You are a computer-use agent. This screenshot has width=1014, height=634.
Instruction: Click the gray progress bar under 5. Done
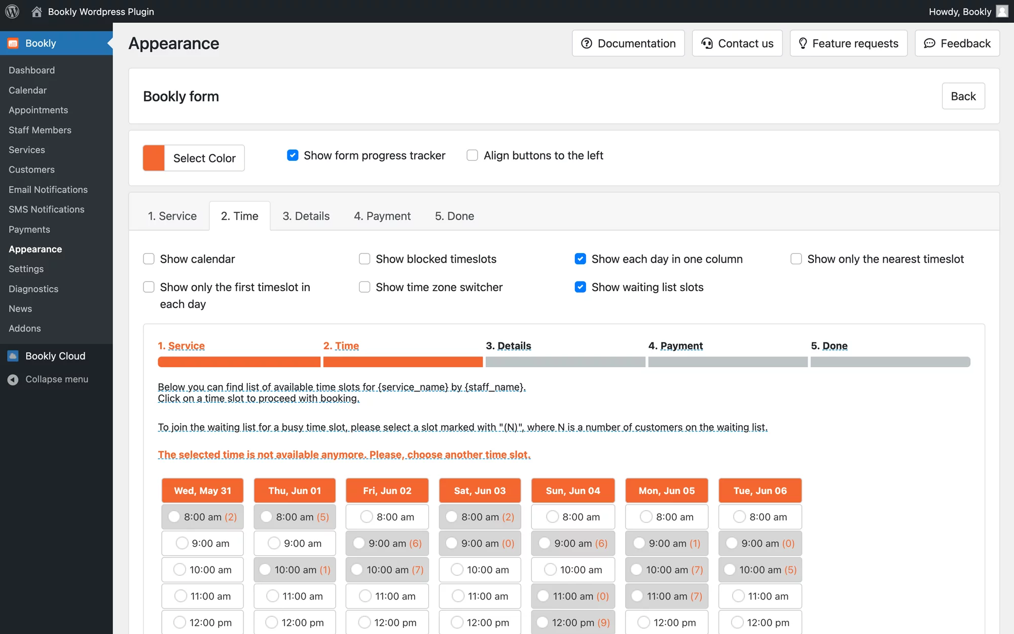(x=890, y=362)
